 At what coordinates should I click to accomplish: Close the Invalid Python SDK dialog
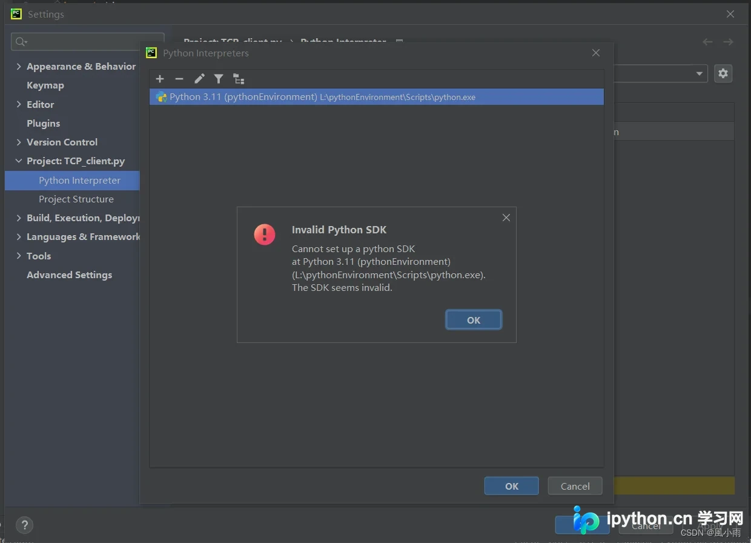pos(506,218)
